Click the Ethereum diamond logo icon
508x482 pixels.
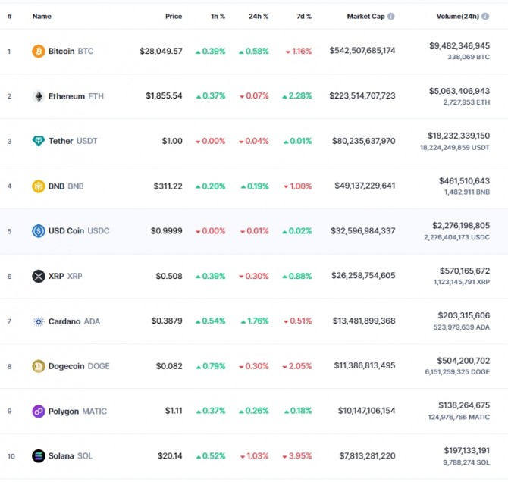pyautogui.click(x=39, y=96)
